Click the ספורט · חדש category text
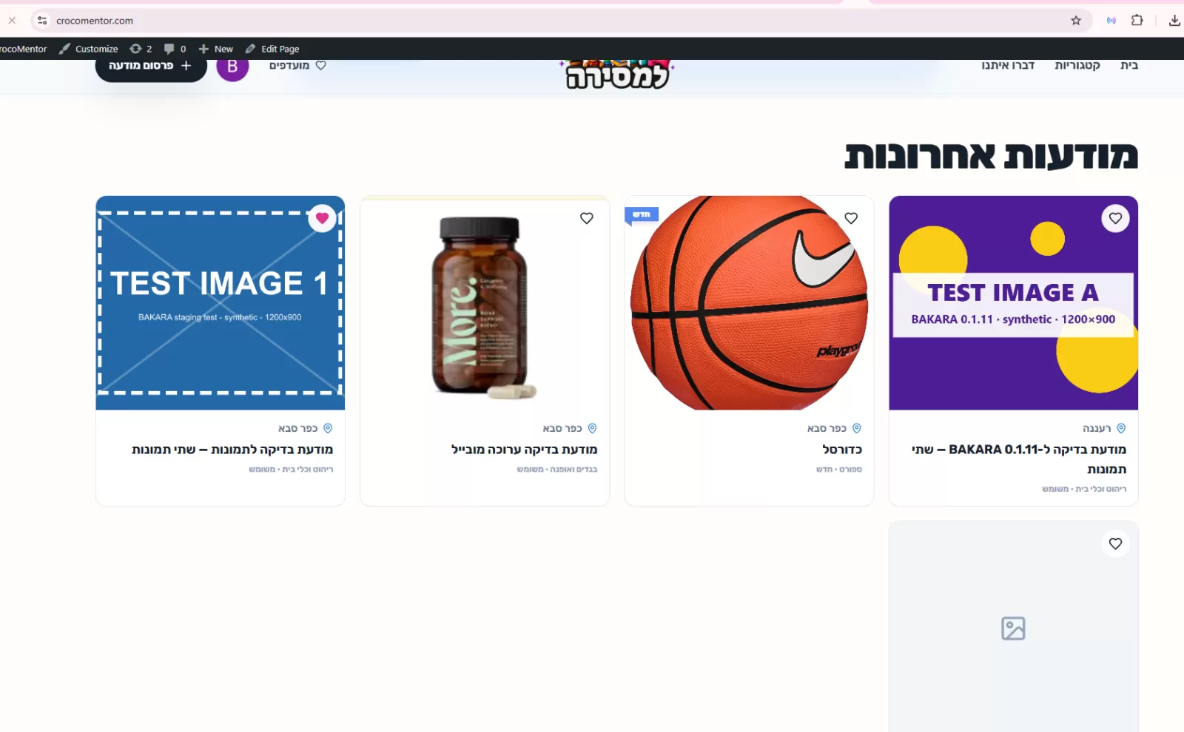This screenshot has height=732, width=1184. pyautogui.click(x=839, y=470)
